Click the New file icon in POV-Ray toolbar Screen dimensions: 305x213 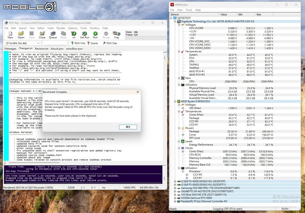11,35
